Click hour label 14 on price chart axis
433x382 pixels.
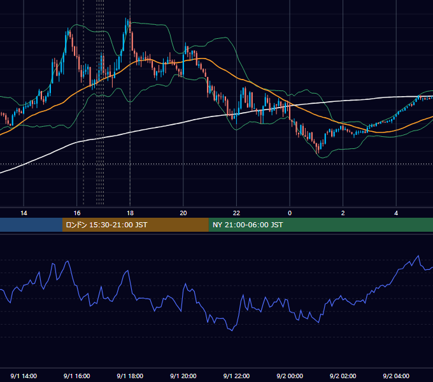(x=24, y=213)
